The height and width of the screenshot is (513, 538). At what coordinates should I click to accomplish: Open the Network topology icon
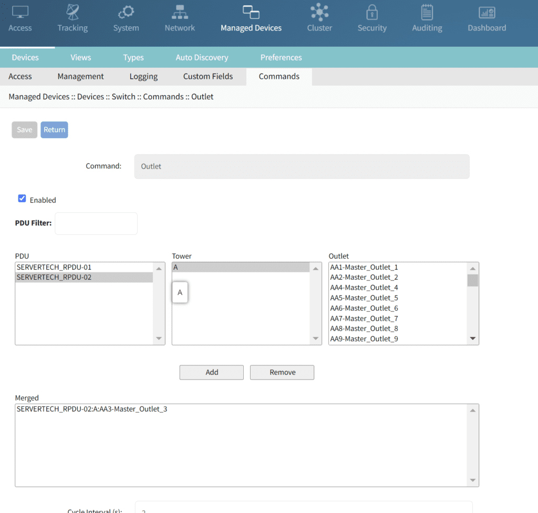coord(180,12)
